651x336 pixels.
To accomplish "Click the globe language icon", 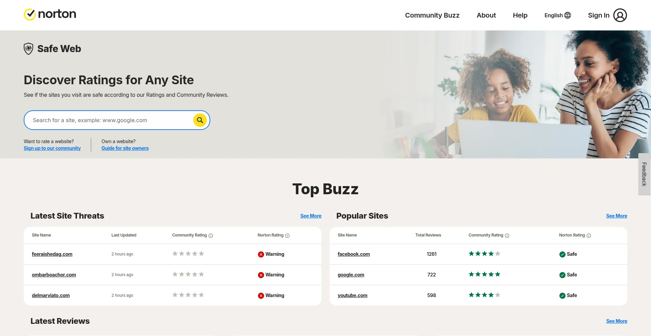I will coord(568,15).
